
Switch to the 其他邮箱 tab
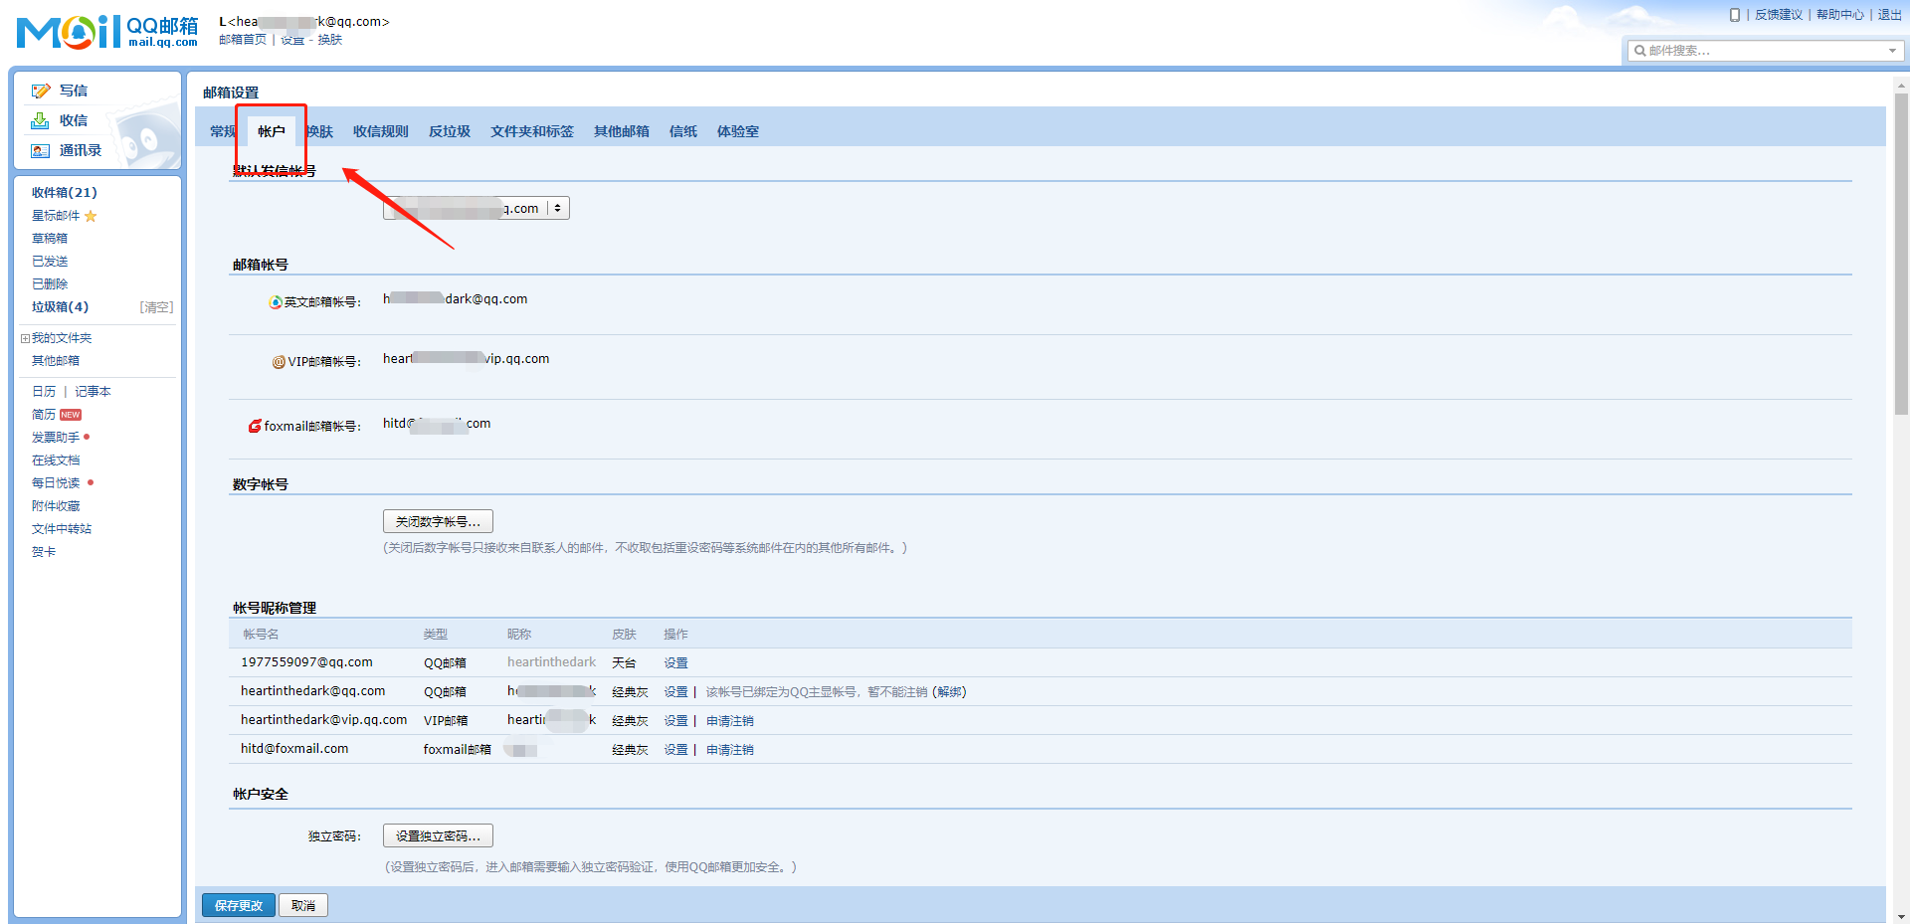coord(621,130)
